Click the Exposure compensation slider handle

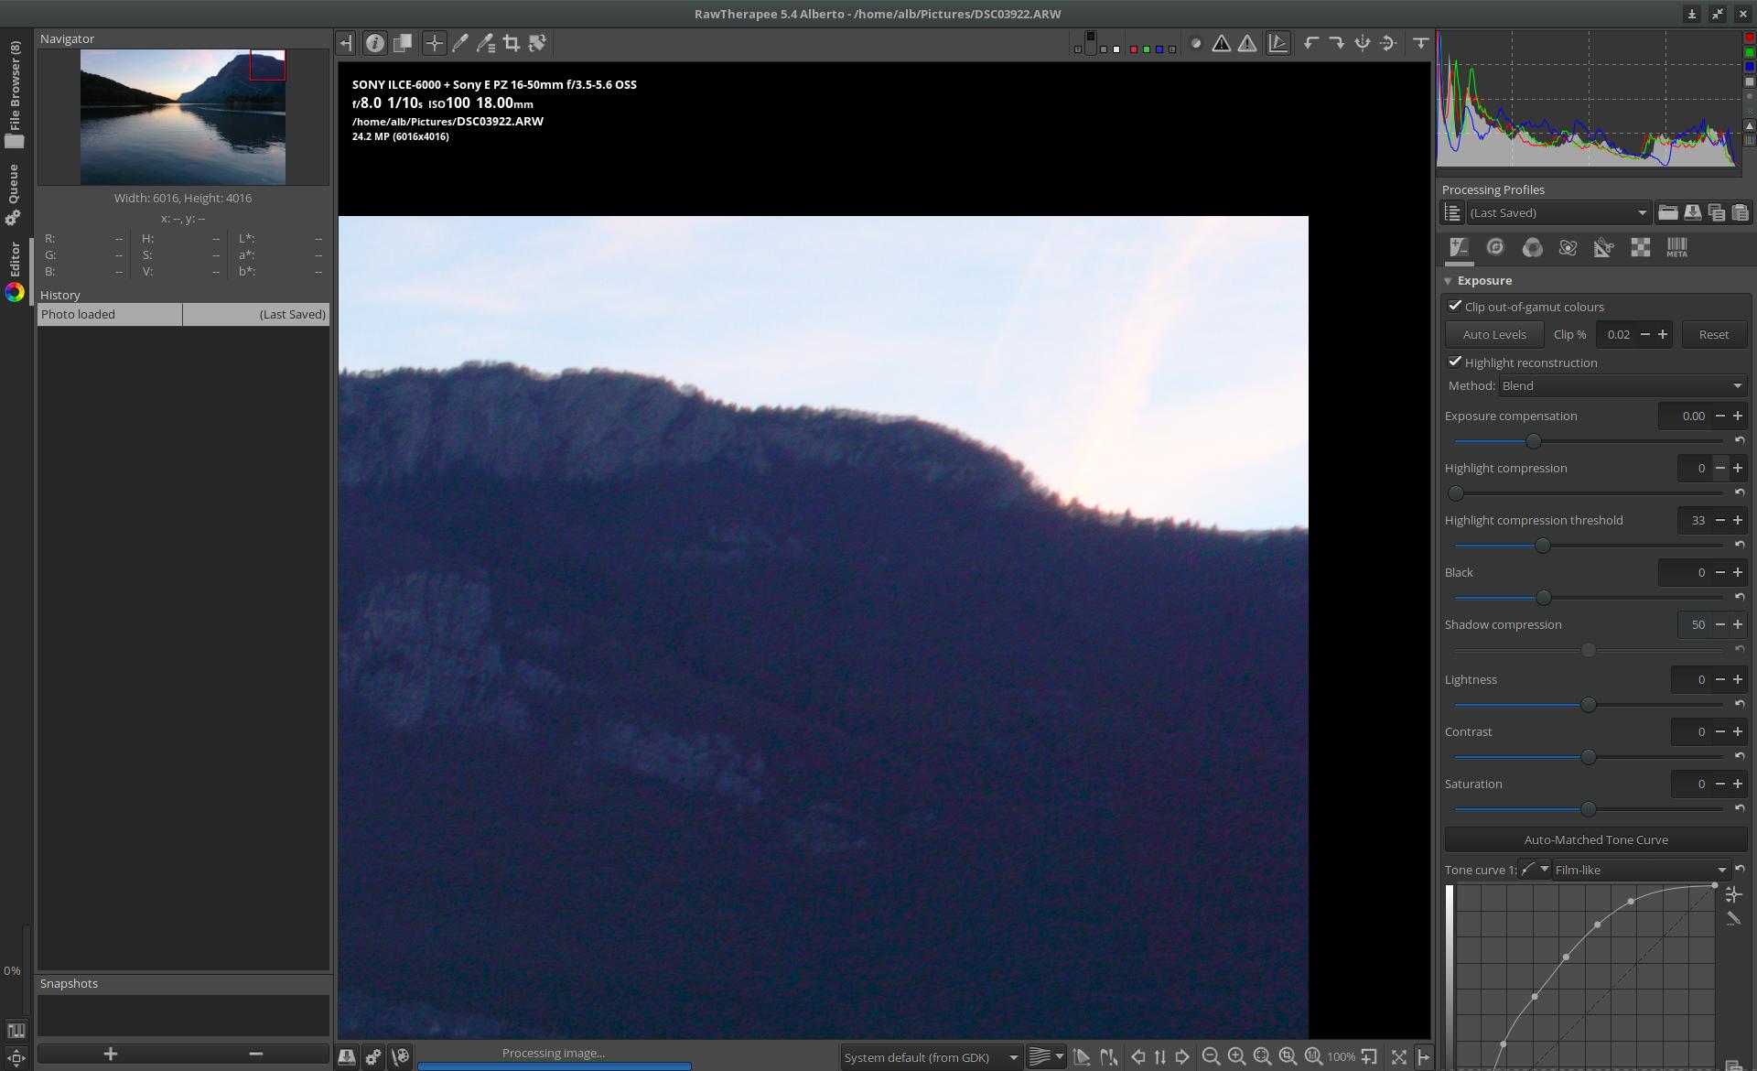pos(1534,442)
